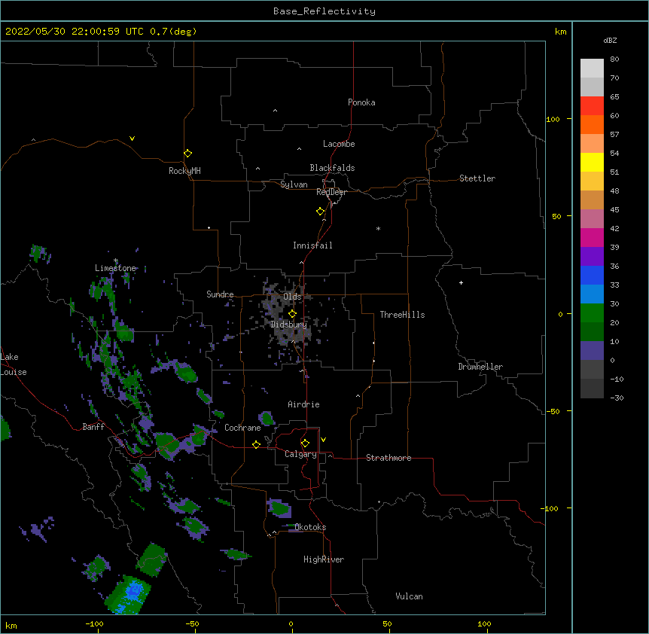
Task: Select the white cross marker west of Drumheller
Action: pos(461,282)
